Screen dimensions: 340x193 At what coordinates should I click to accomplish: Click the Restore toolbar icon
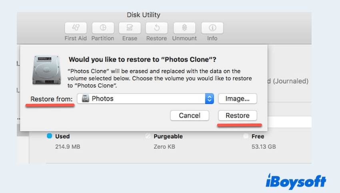point(156,28)
